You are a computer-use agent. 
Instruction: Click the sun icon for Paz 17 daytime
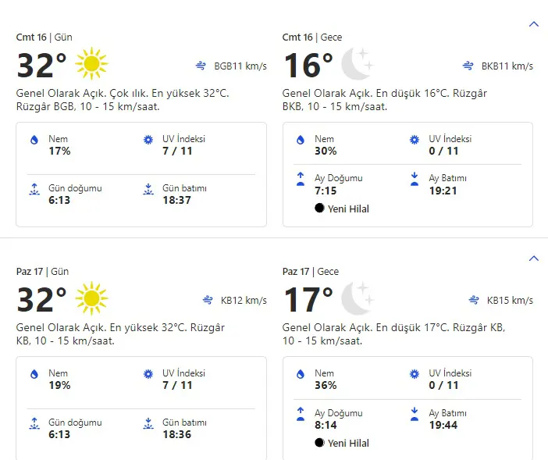tap(91, 299)
